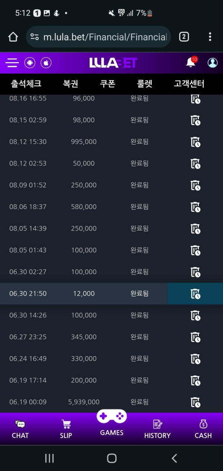Delete the 08.12 15:30 record of 995,000
Viewport: 223px width, 471px height.
point(195,142)
